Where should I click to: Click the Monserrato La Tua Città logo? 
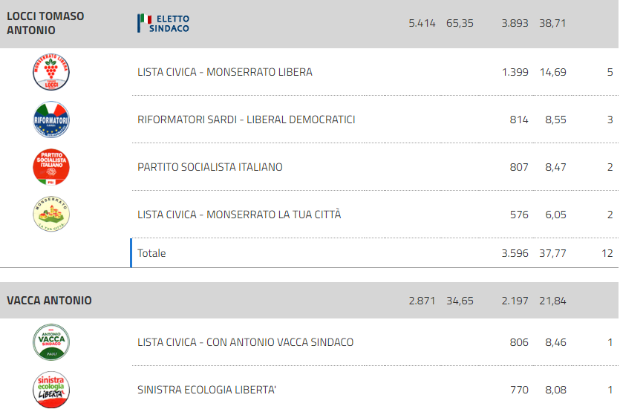51,214
